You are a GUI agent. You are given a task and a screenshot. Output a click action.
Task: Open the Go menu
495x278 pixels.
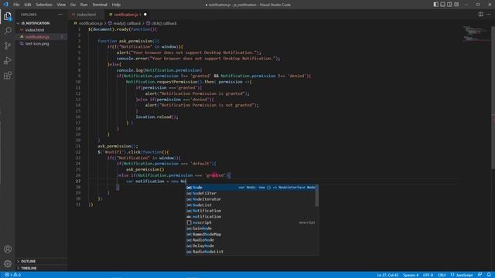click(x=73, y=5)
